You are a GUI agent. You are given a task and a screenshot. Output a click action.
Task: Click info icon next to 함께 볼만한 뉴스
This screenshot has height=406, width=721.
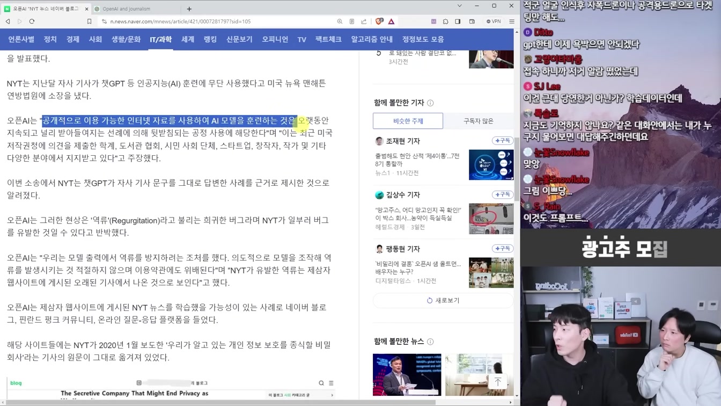coord(430,342)
